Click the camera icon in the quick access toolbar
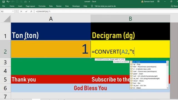 point(26,2)
